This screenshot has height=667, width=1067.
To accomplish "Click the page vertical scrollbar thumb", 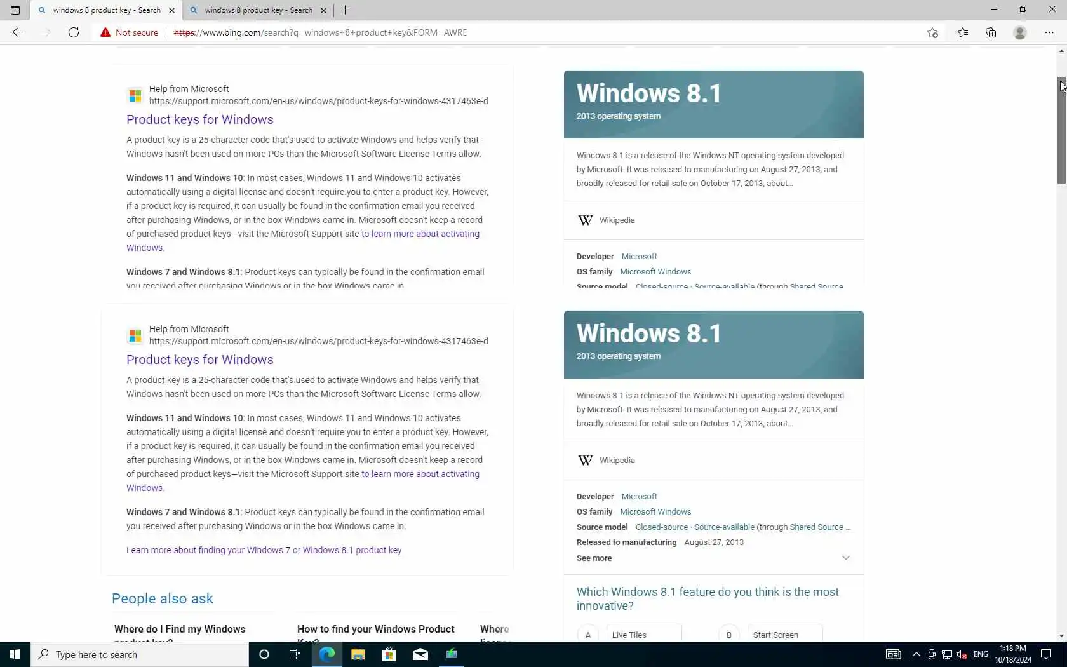I will (1061, 130).
